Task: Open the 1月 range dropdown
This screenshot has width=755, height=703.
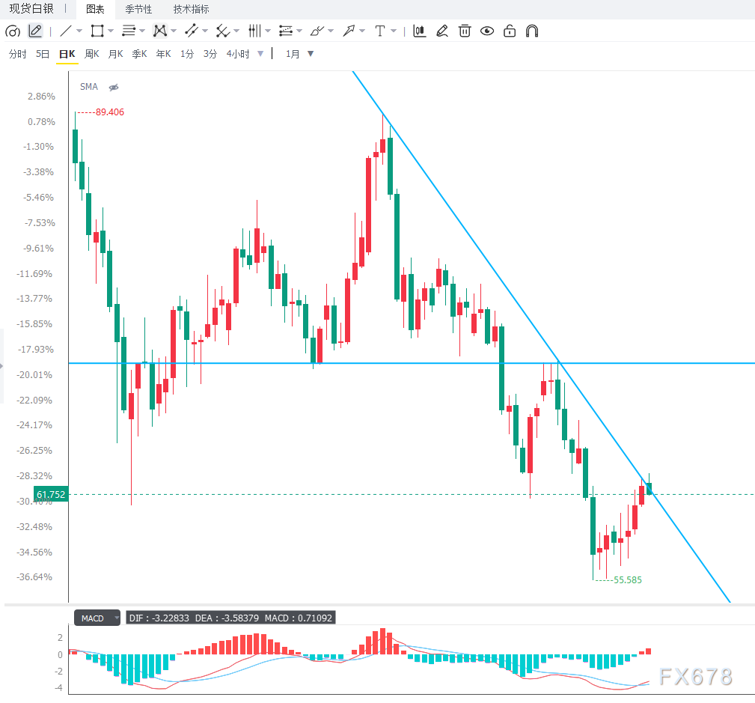Action: pos(311,53)
